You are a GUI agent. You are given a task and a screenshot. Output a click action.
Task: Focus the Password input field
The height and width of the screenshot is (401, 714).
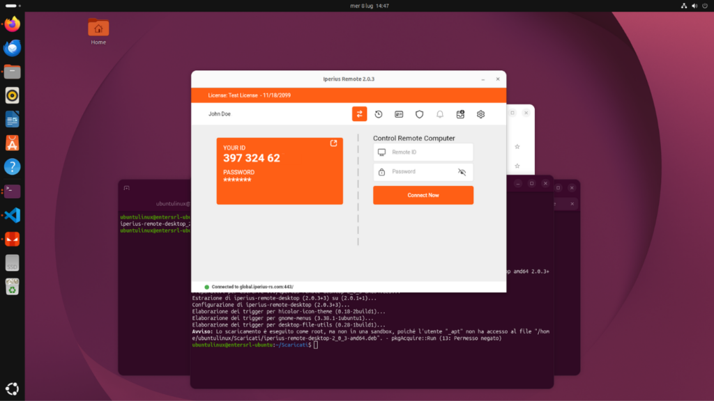tap(423, 172)
